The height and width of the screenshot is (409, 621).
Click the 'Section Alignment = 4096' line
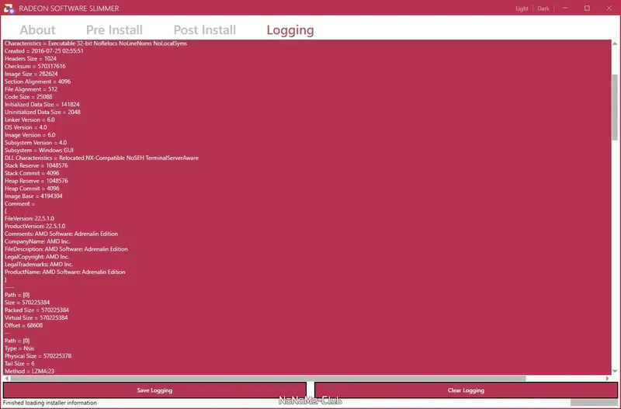(x=37, y=81)
